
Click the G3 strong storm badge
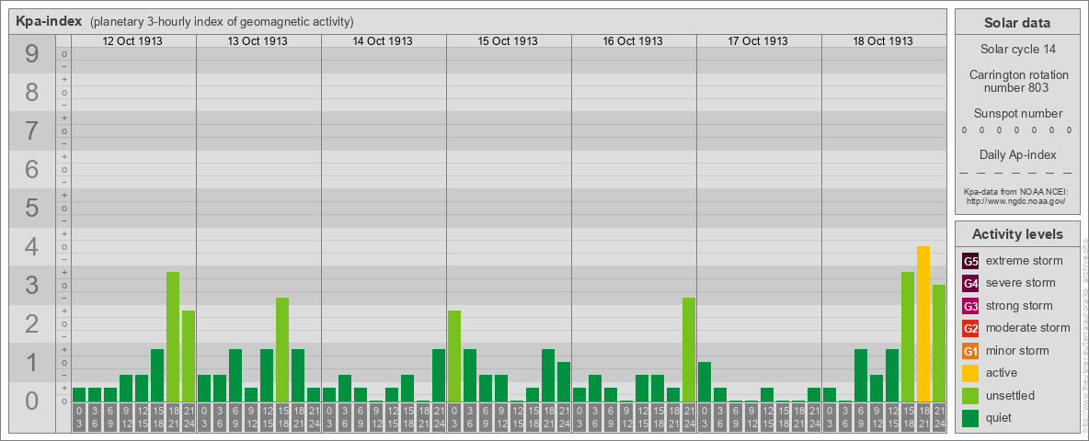click(x=970, y=306)
